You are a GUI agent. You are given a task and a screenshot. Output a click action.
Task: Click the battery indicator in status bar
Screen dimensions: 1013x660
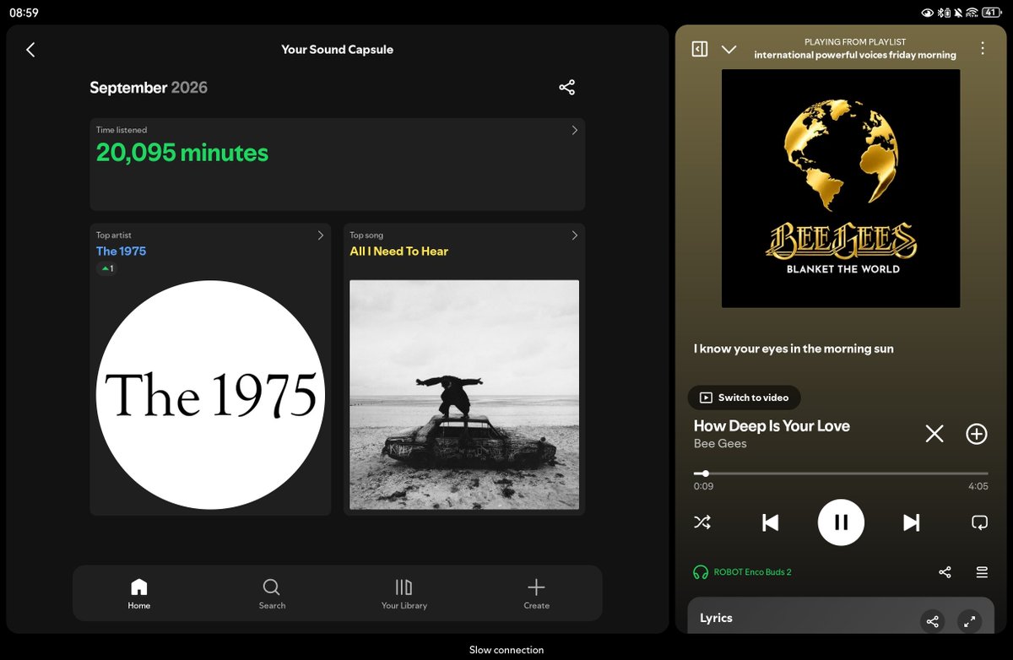tap(991, 13)
